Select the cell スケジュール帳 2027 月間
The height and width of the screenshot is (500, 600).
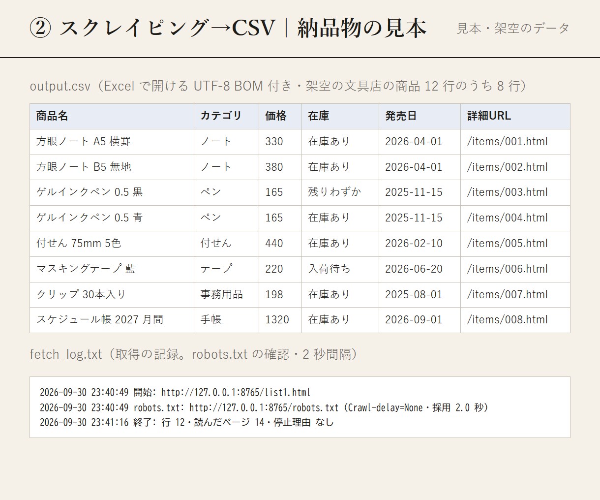coord(112,320)
